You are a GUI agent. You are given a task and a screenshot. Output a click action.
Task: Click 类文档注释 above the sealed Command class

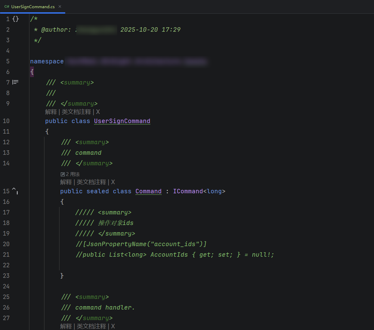(91, 182)
